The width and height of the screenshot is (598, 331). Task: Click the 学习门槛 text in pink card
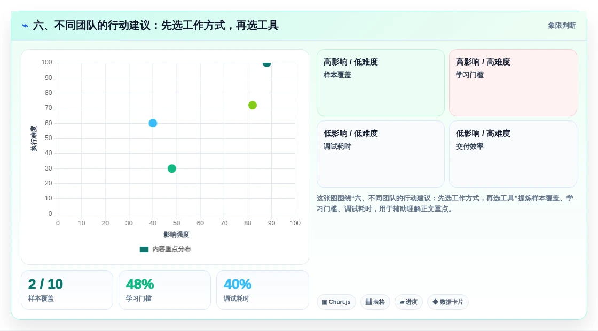tap(469, 75)
